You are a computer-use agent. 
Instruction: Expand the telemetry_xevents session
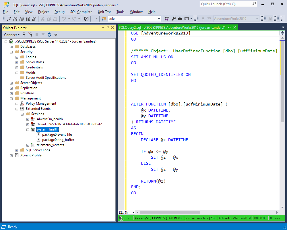pyautogui.click(x=28, y=145)
